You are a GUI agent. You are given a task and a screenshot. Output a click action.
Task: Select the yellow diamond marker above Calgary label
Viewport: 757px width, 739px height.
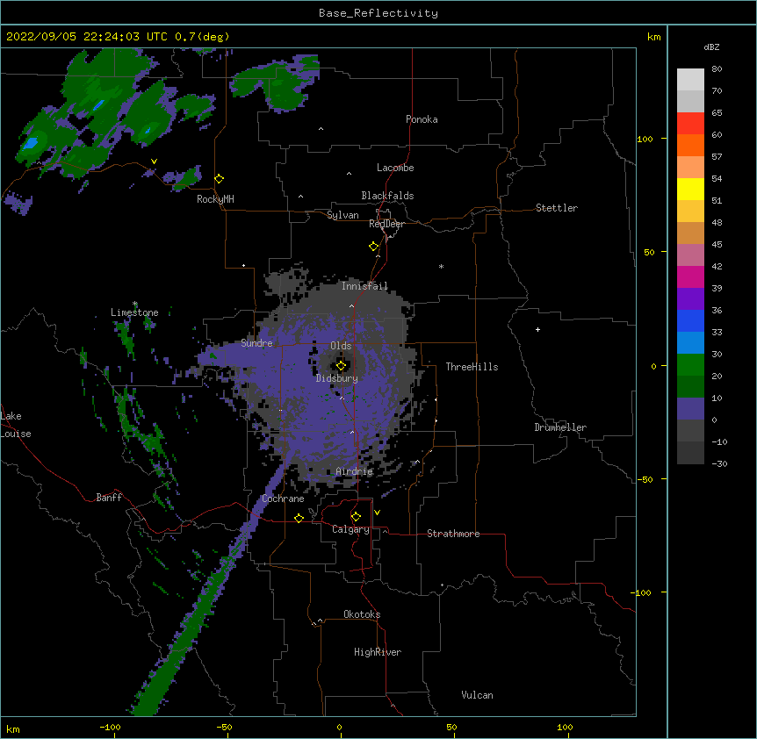tap(356, 517)
